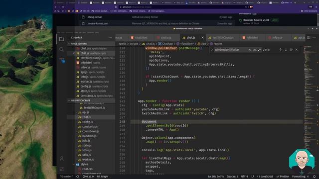
Task: Open Source Control view with blue badge
Action: [x=62, y=60]
